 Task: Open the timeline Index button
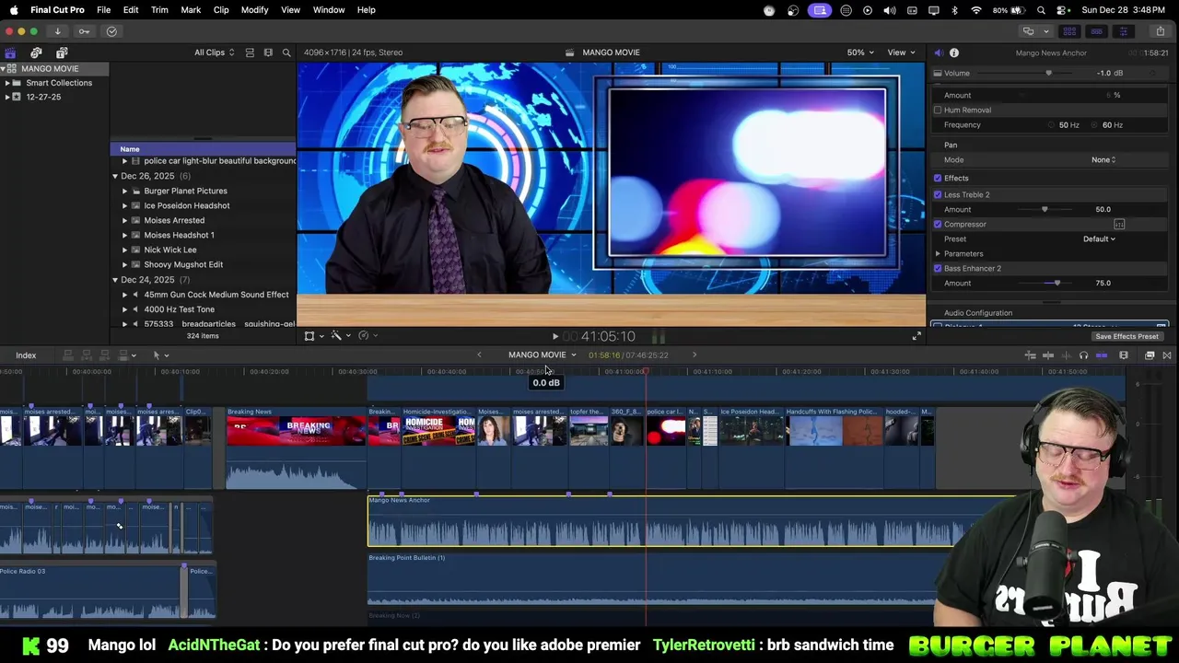coord(26,355)
